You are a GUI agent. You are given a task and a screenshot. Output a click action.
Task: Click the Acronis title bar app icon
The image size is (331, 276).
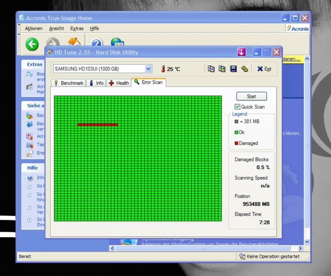pyautogui.click(x=21, y=18)
